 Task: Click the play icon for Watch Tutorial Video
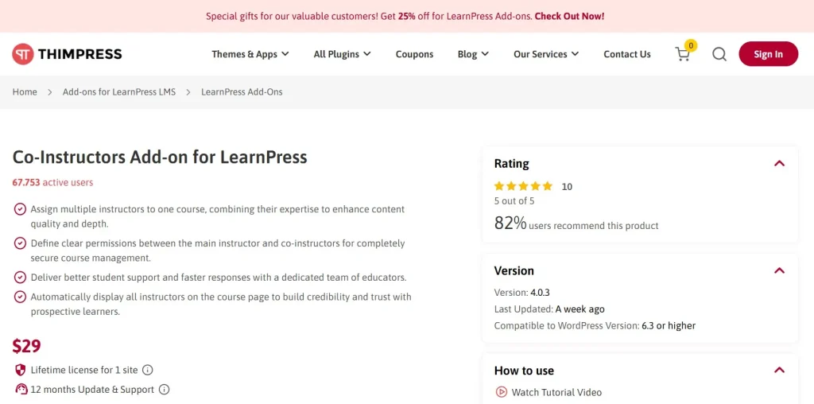[501, 392]
